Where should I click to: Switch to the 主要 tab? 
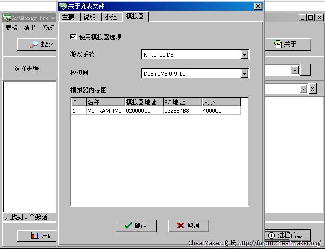click(x=68, y=17)
